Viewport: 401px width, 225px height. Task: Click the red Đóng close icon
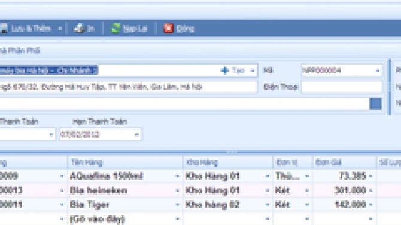169,28
